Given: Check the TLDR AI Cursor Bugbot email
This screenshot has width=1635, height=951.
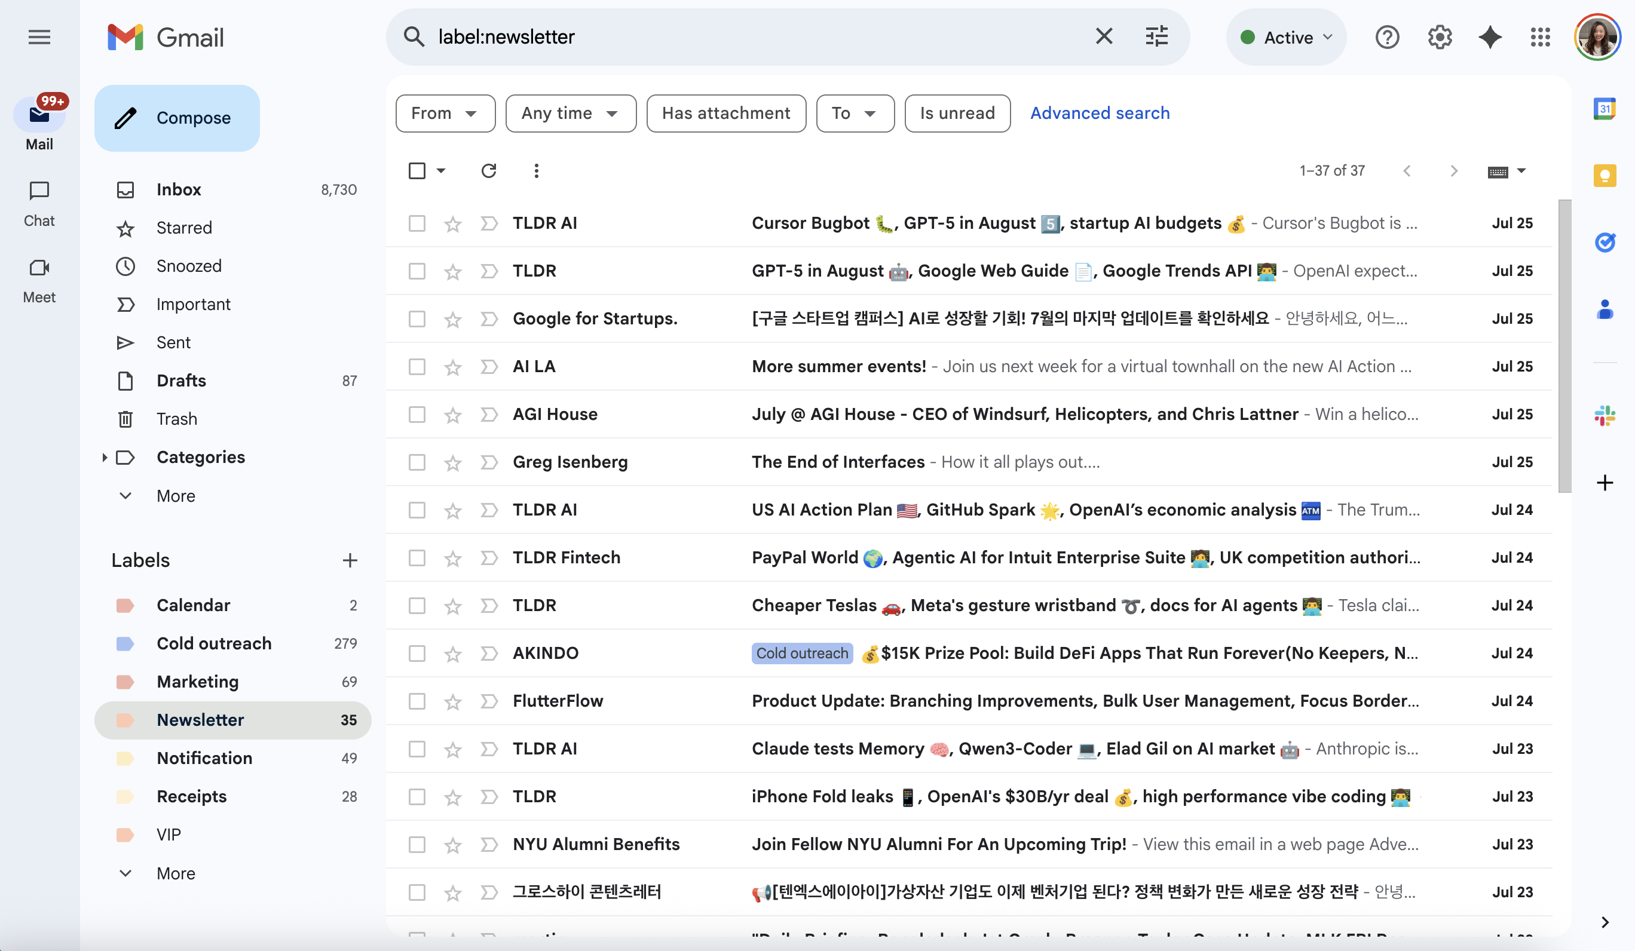Looking at the screenshot, I should tap(417, 223).
